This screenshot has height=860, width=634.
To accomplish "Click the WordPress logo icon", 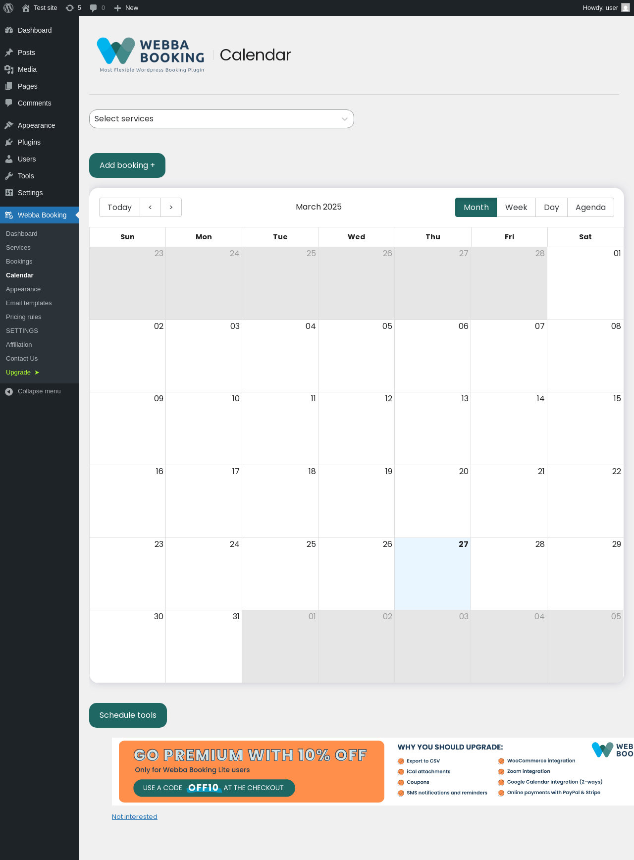I will click(x=8, y=8).
